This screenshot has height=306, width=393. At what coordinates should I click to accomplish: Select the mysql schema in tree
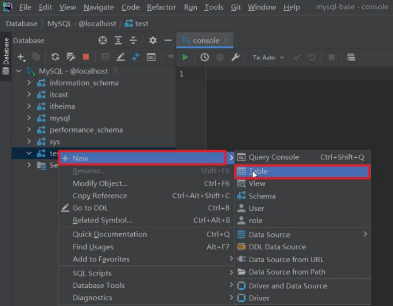59,118
